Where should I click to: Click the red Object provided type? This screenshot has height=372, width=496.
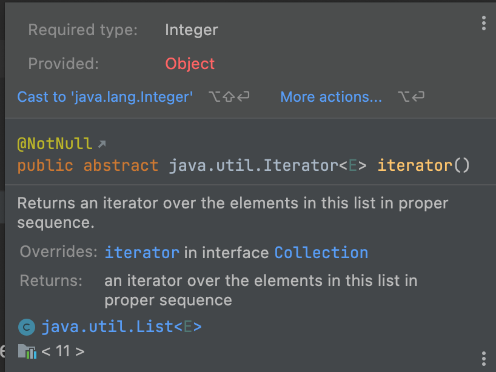click(x=190, y=64)
